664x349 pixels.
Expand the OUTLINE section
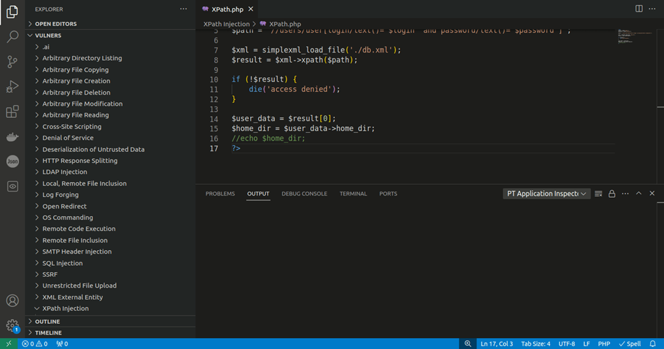pos(47,321)
